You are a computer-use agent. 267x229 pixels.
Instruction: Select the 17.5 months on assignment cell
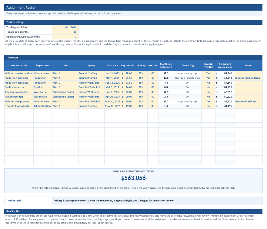[166, 73]
